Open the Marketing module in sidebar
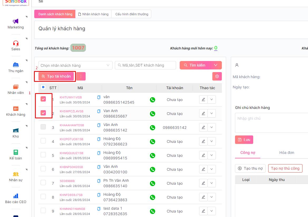Screen dimensions: 308x217 click(16, 22)
